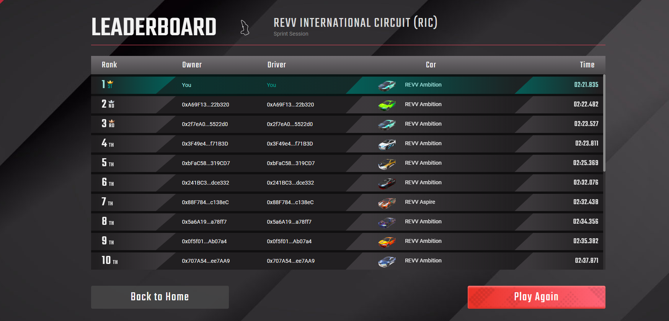This screenshot has width=669, height=321.
Task: Click the Time column header
Action: coord(587,65)
